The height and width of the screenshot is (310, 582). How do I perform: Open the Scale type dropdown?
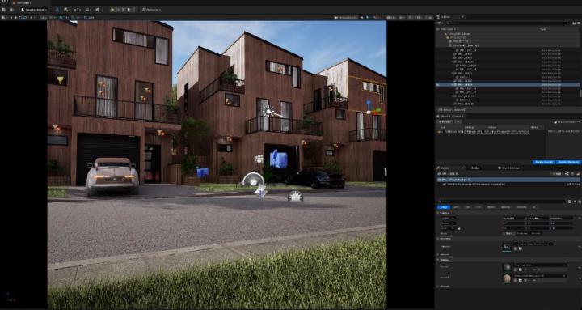448,228
